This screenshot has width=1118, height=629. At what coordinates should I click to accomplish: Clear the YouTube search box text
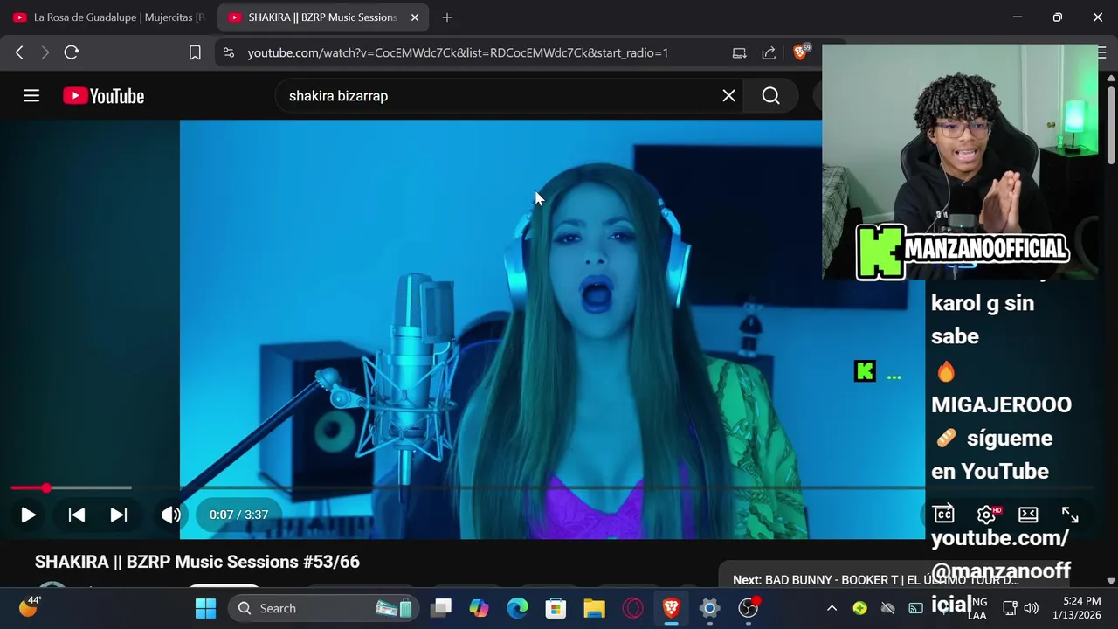pos(728,96)
